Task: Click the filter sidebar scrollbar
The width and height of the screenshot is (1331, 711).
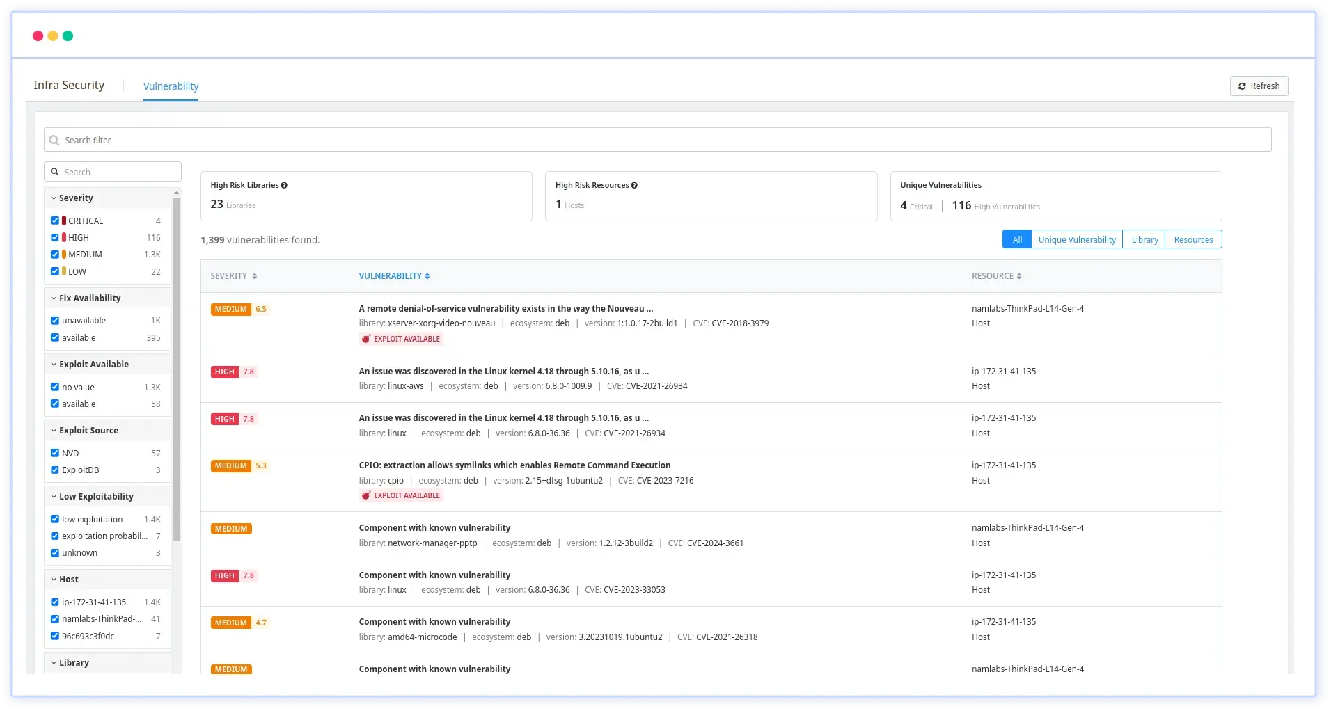Action: 176,369
